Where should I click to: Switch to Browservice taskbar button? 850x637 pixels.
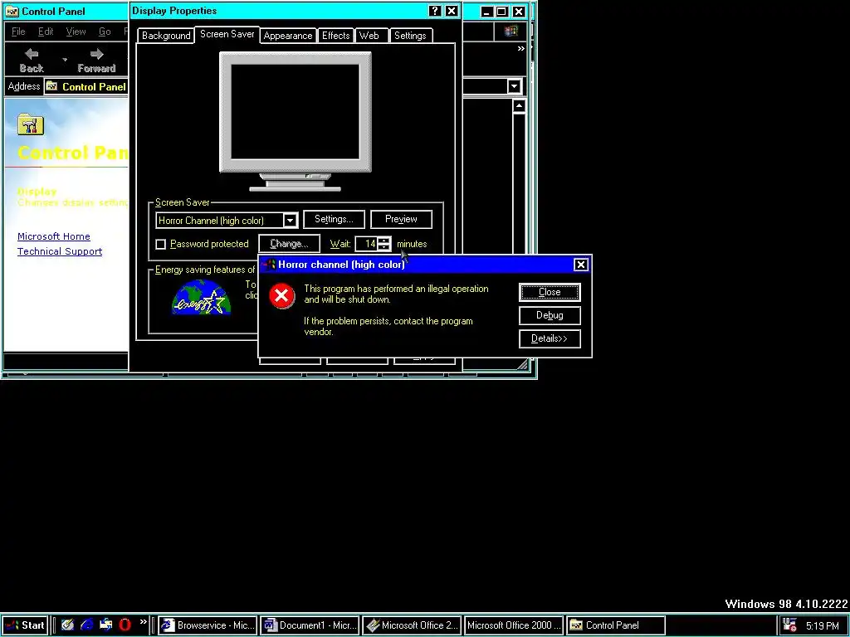207,625
